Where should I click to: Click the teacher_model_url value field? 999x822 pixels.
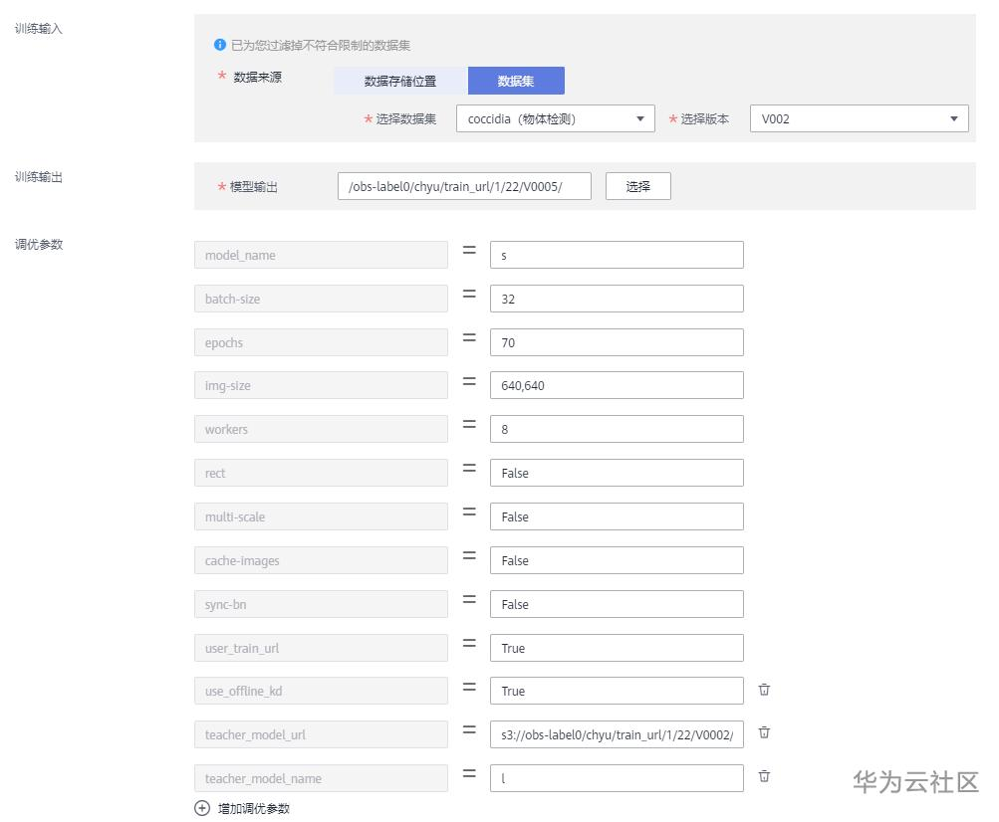click(617, 734)
